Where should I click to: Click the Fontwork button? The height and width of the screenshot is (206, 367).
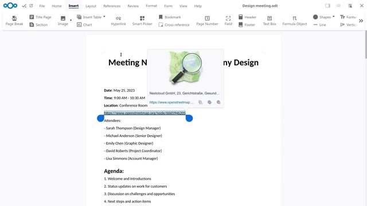pyautogui.click(x=348, y=17)
